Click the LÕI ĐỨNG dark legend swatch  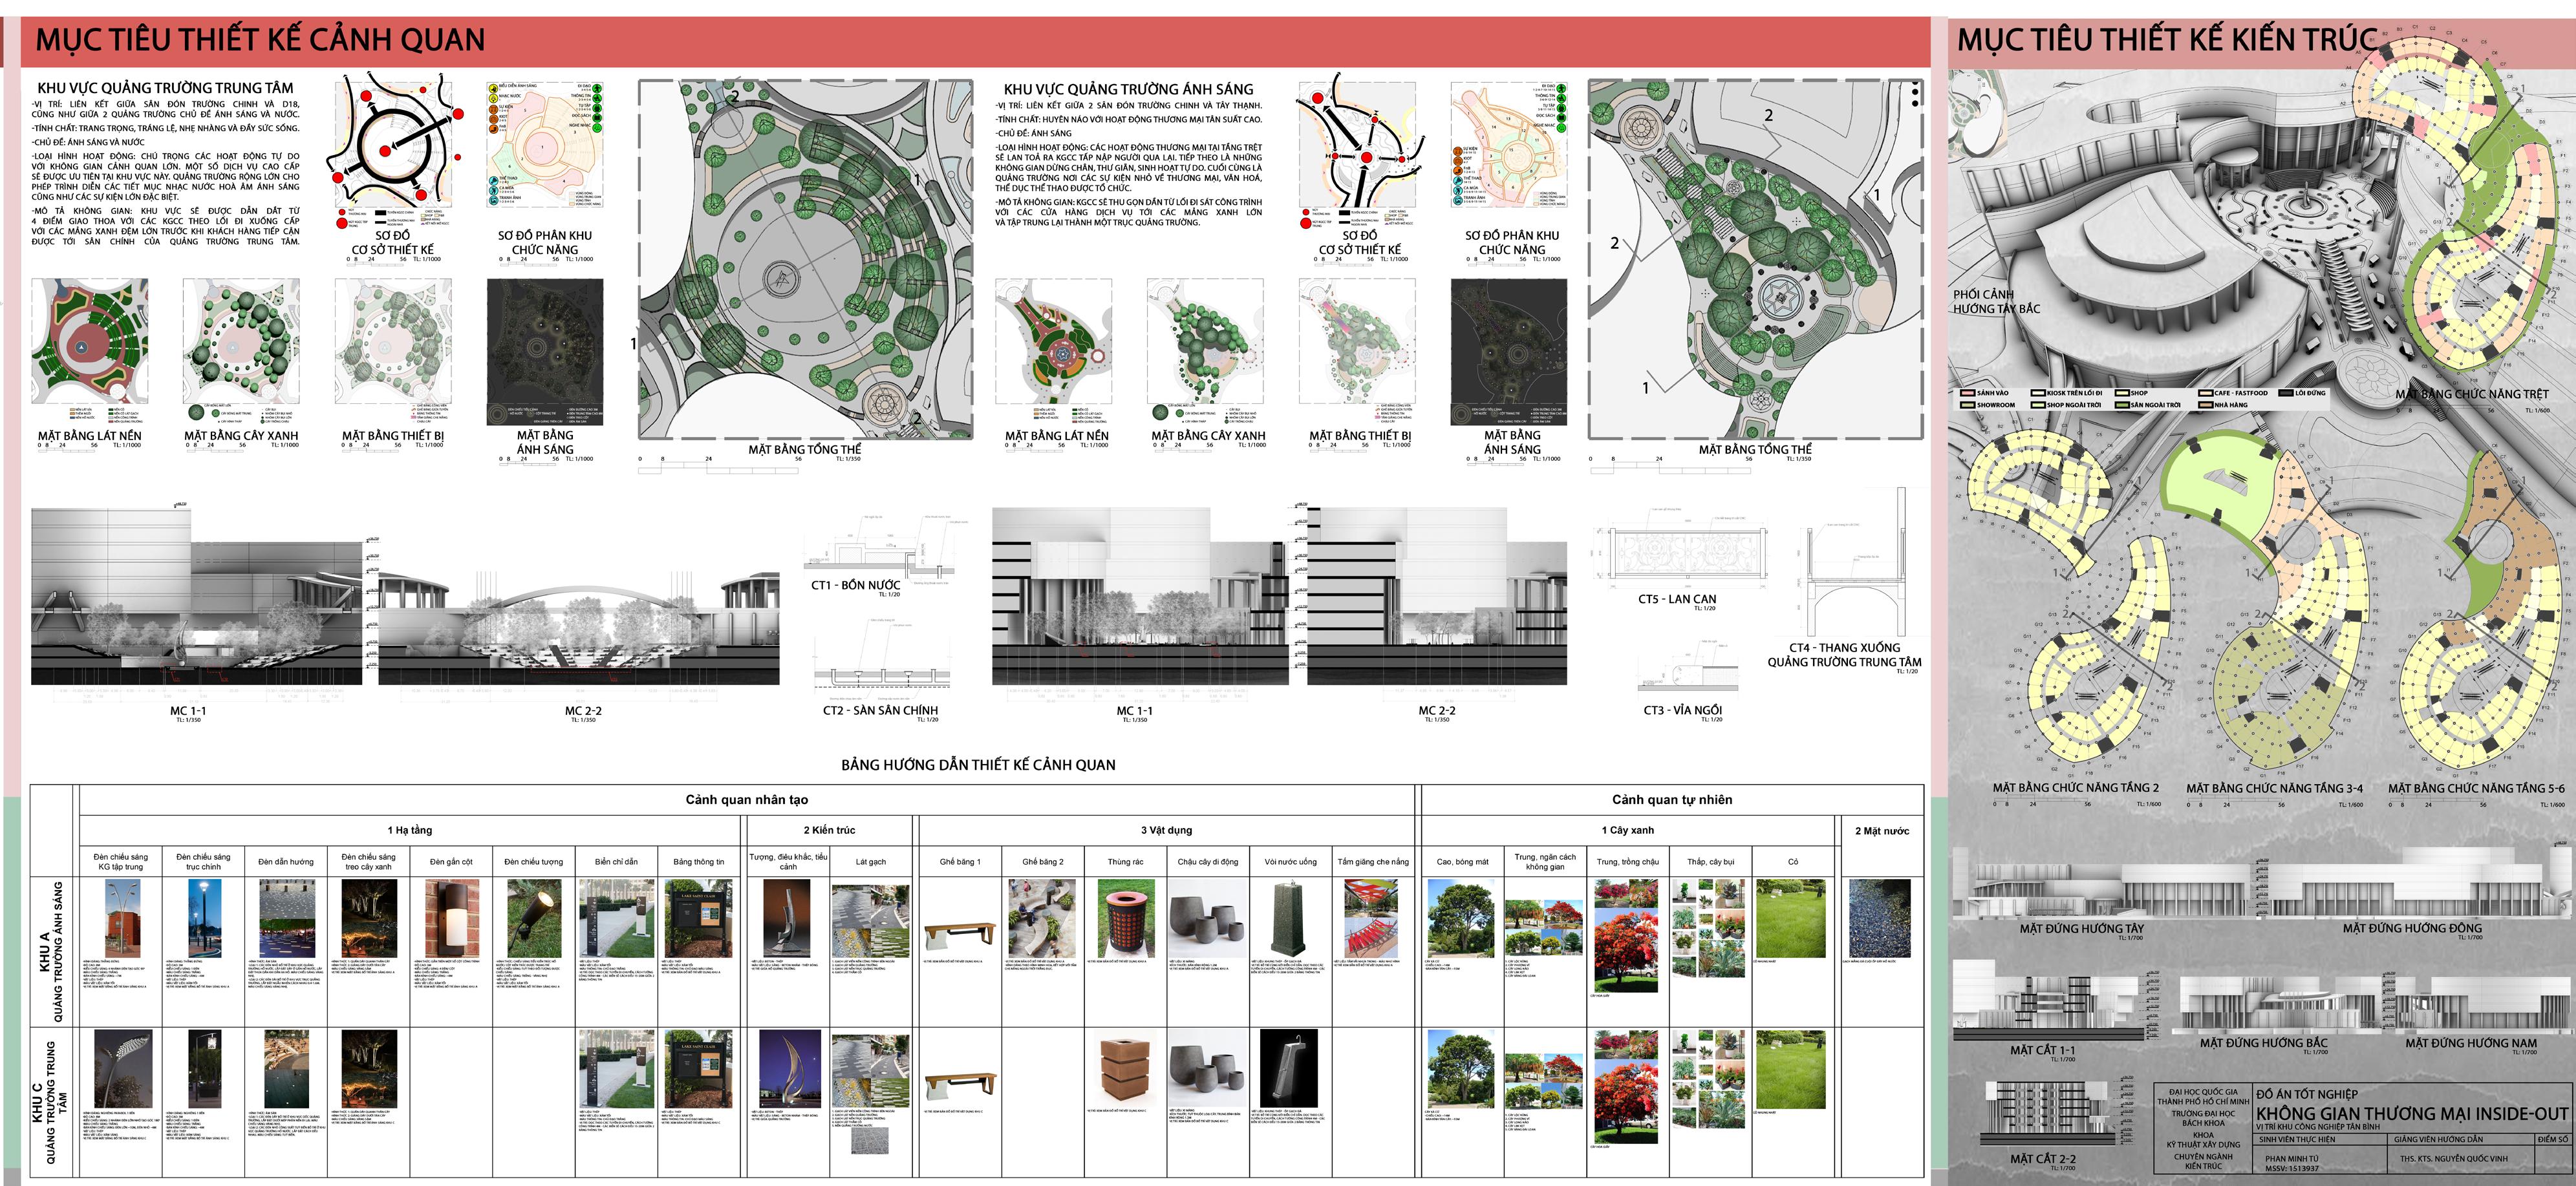[x=2285, y=393]
